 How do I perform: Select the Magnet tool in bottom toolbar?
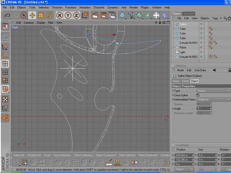click(117, 163)
